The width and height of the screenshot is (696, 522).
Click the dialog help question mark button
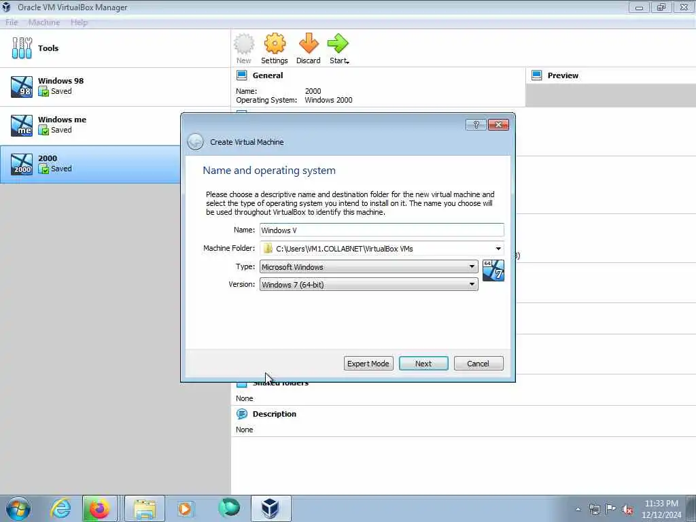pos(476,125)
